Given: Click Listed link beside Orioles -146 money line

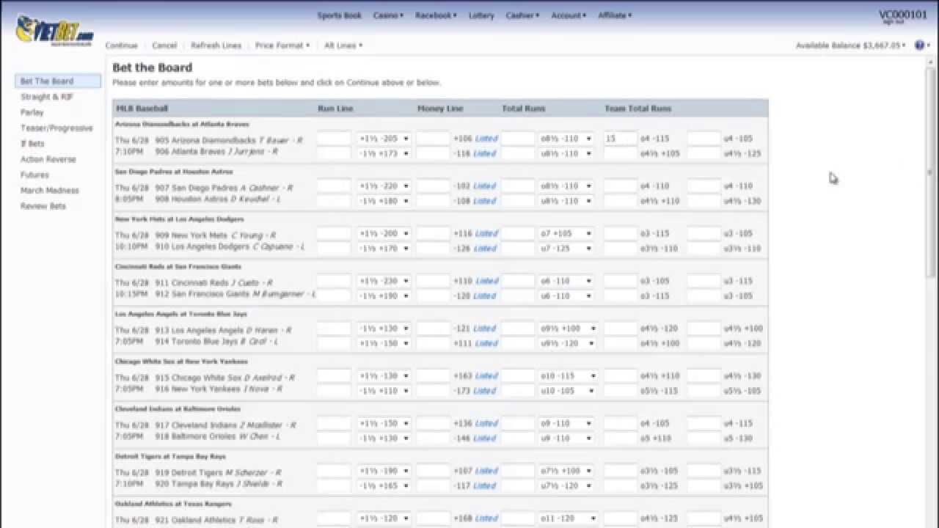Looking at the screenshot, I should (x=485, y=439).
